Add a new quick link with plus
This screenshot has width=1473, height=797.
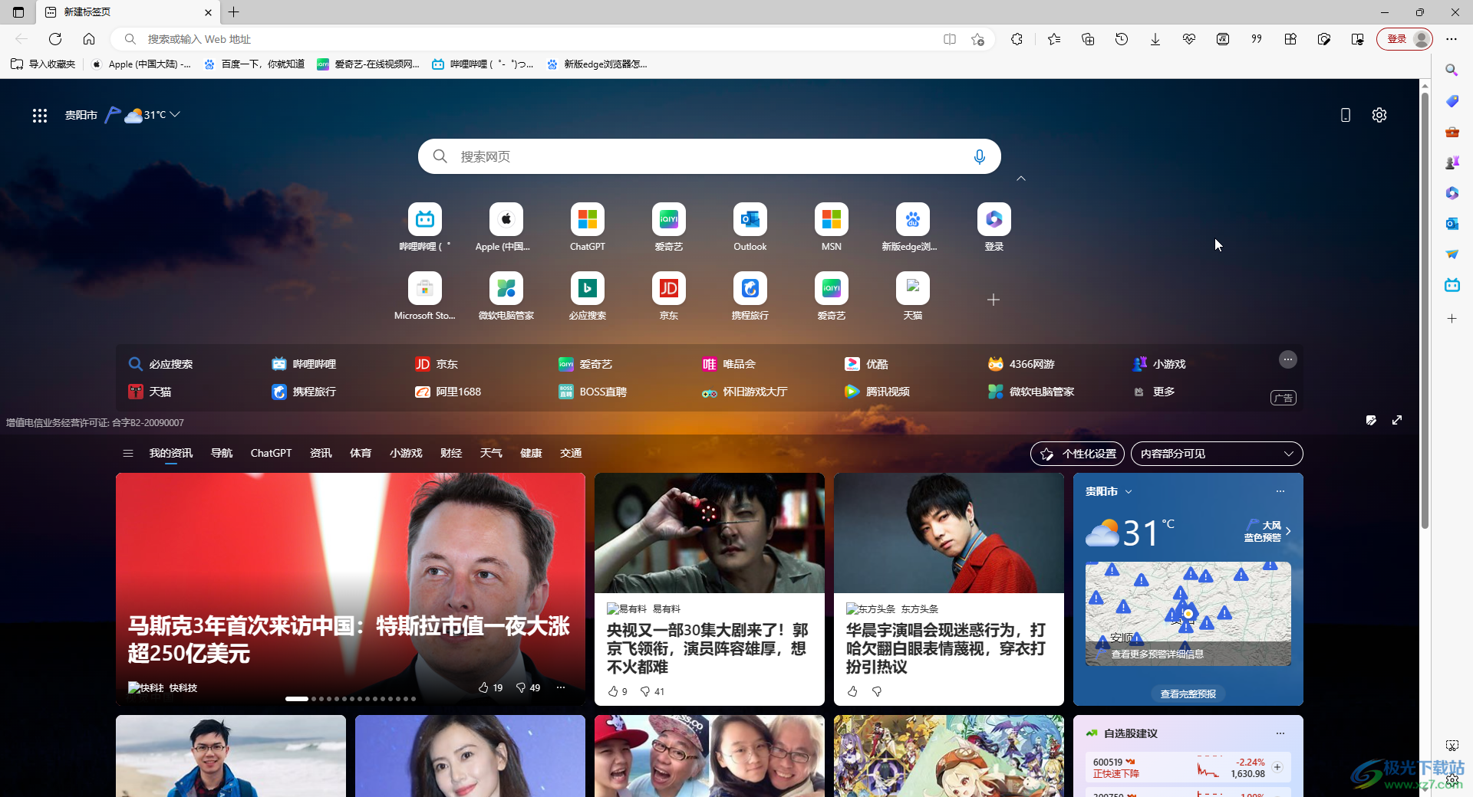click(x=994, y=300)
